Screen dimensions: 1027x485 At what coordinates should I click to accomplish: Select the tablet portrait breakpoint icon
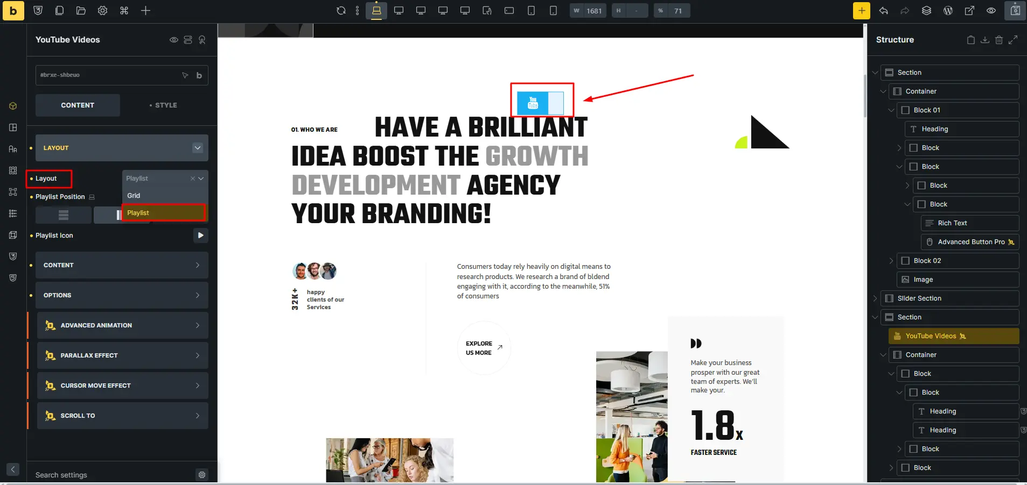[531, 11]
